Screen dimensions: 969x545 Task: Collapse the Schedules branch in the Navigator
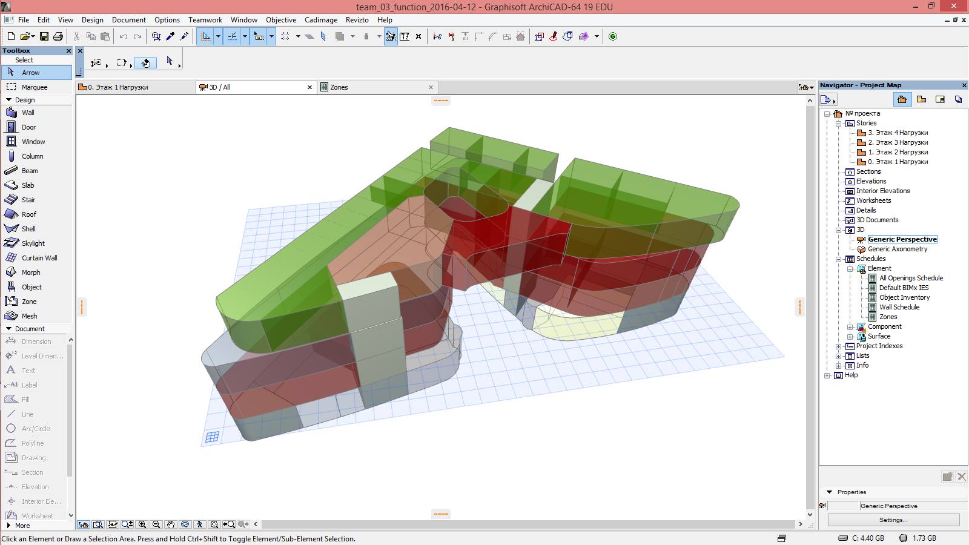click(839, 259)
